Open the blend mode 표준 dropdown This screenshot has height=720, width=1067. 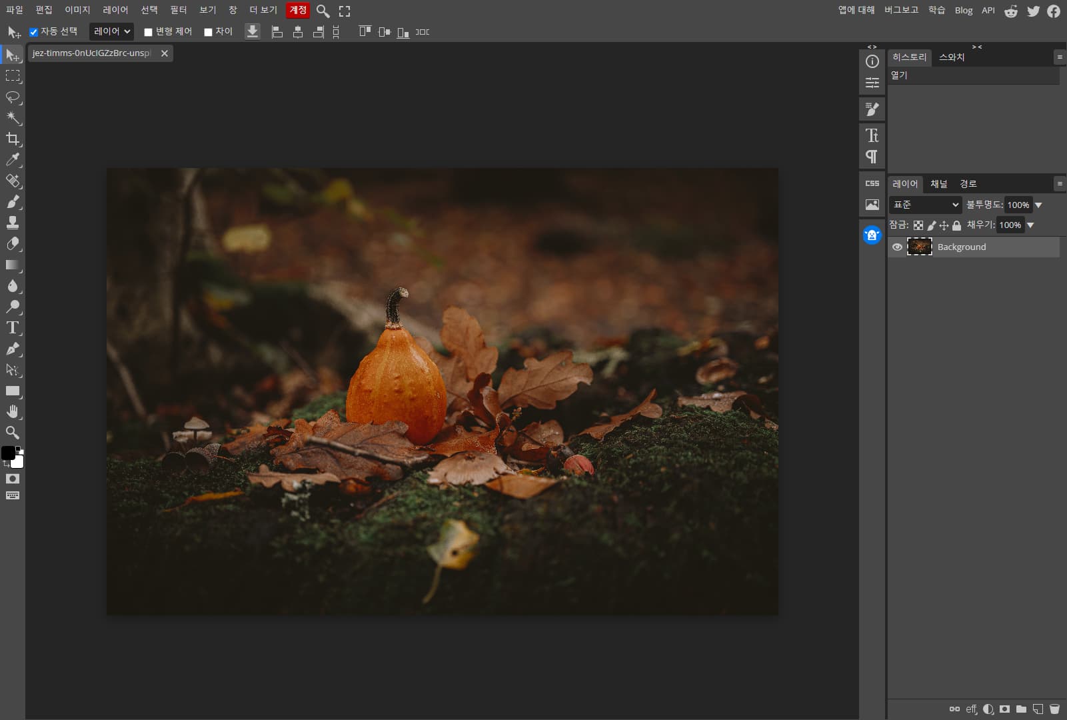tap(926, 205)
